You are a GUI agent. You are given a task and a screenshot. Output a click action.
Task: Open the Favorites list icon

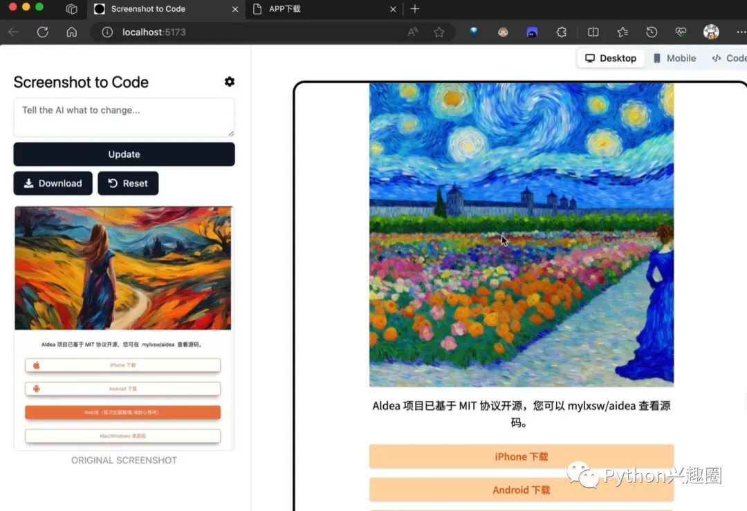[622, 32]
